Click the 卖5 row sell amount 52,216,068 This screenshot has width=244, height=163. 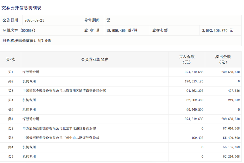coord(229,157)
